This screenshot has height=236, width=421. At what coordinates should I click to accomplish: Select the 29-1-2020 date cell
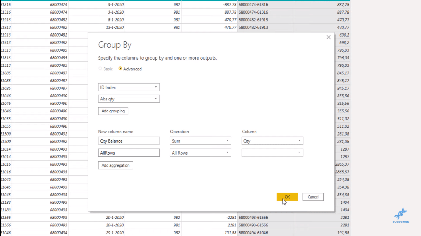click(x=96, y=233)
